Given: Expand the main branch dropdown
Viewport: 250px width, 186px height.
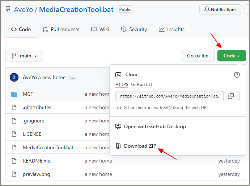Looking at the screenshot, I should [24, 56].
